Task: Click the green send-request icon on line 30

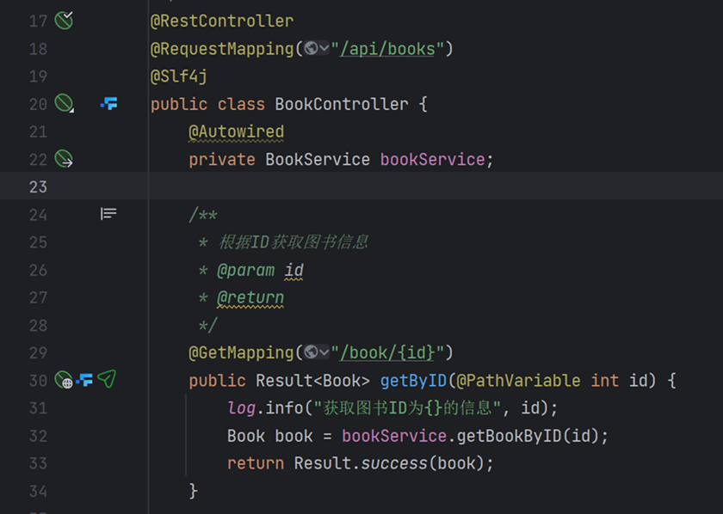Action: click(x=107, y=379)
